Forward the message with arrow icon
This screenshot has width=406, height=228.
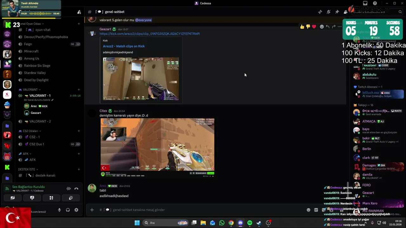[x=334, y=27]
